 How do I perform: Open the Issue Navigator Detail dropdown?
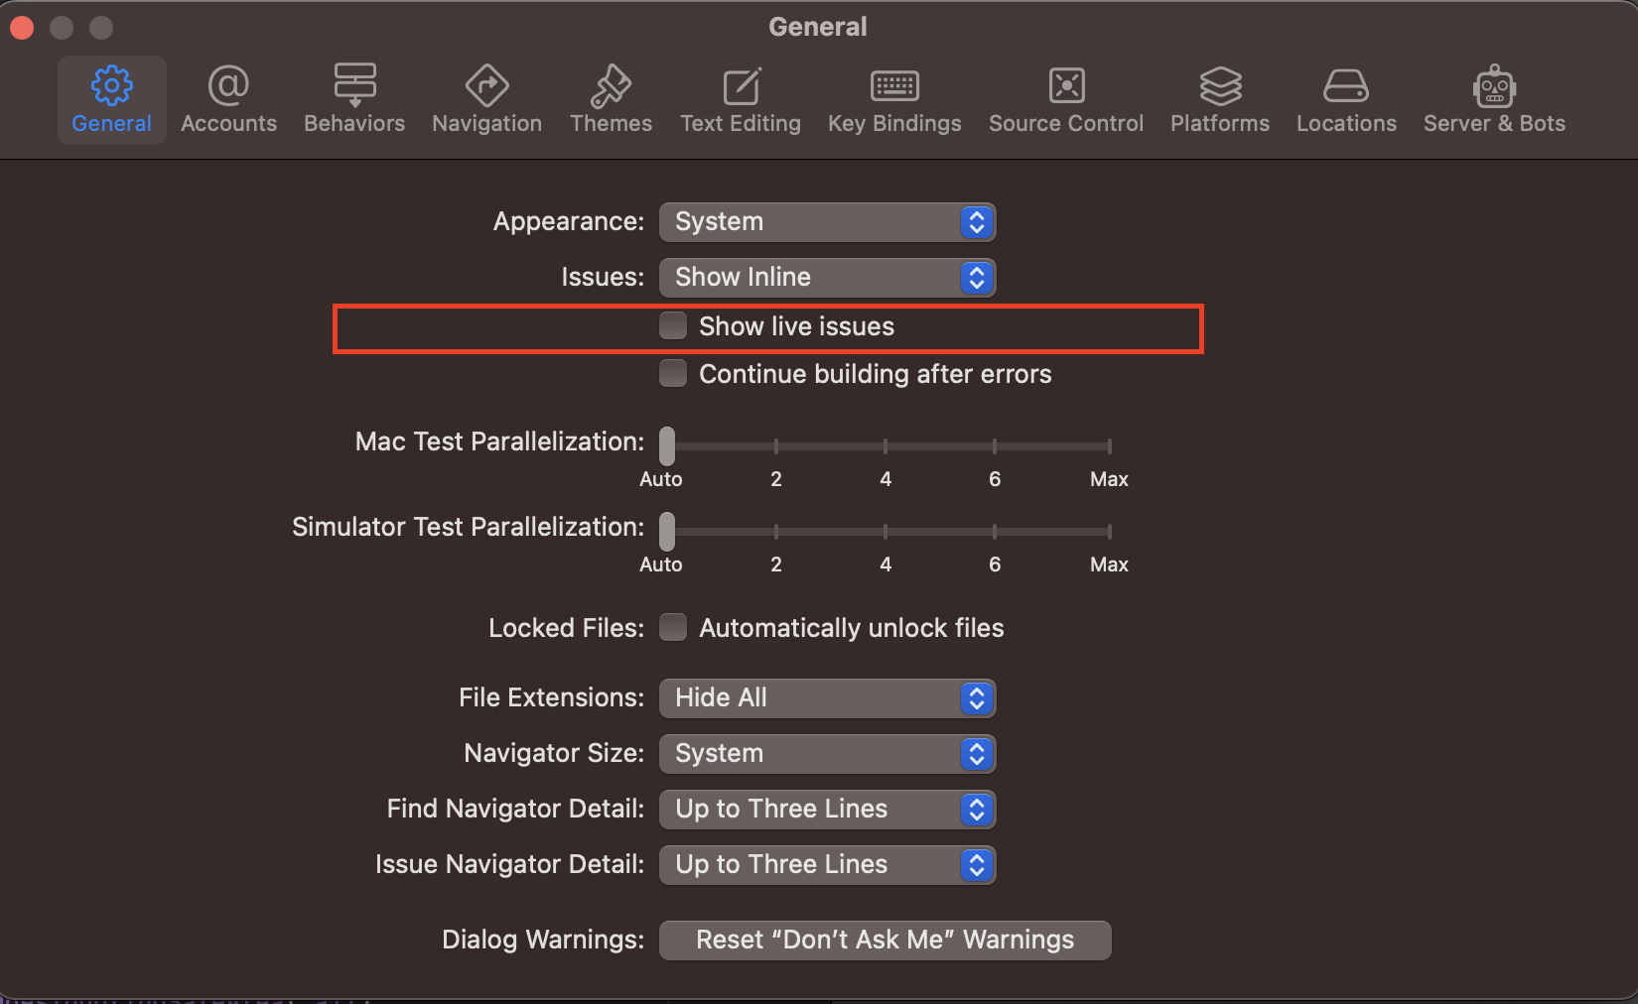pos(827,864)
